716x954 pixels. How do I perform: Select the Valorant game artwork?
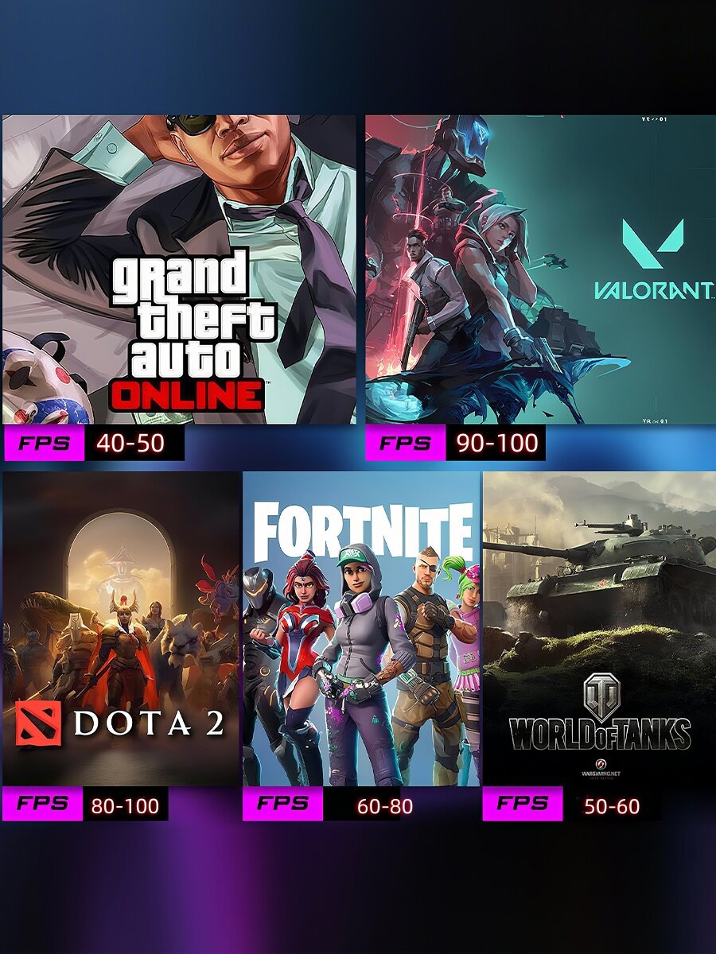click(540, 270)
